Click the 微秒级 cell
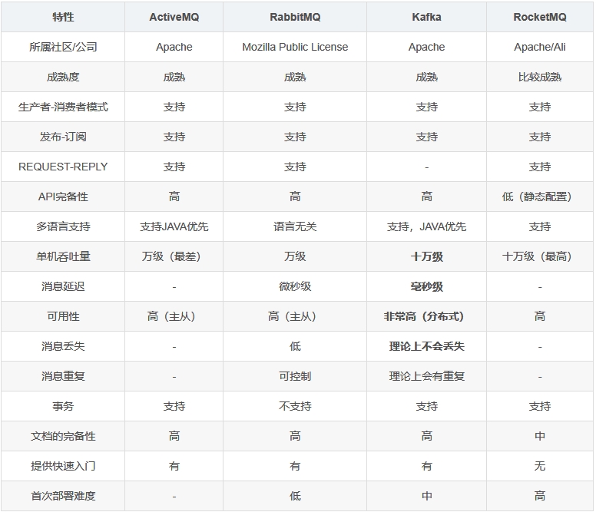Viewport: 596px width, 512px height. (295, 286)
